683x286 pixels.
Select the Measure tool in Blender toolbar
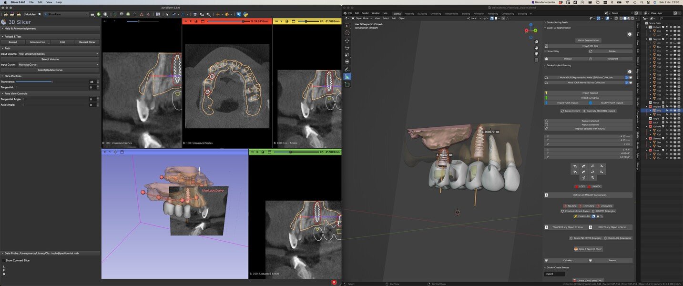tap(347, 77)
